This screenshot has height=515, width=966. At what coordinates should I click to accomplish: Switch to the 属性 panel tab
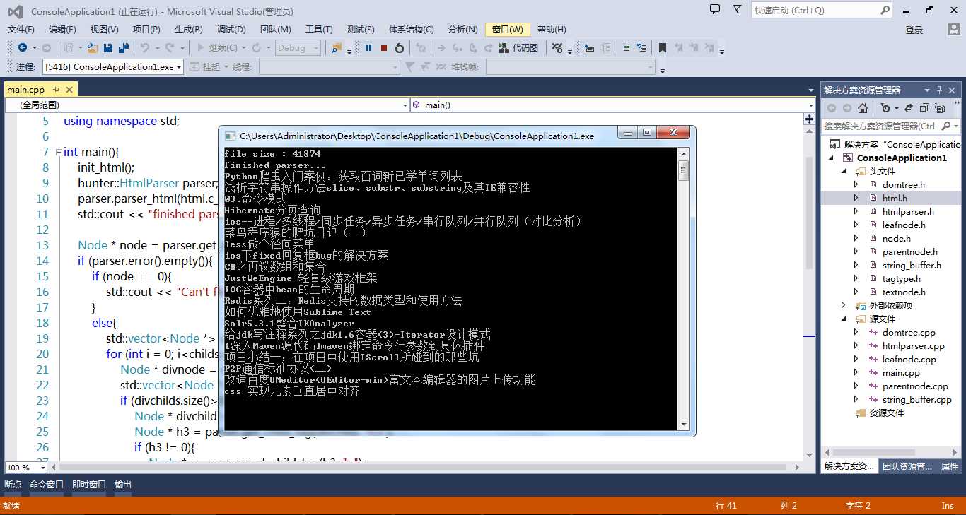click(x=950, y=467)
